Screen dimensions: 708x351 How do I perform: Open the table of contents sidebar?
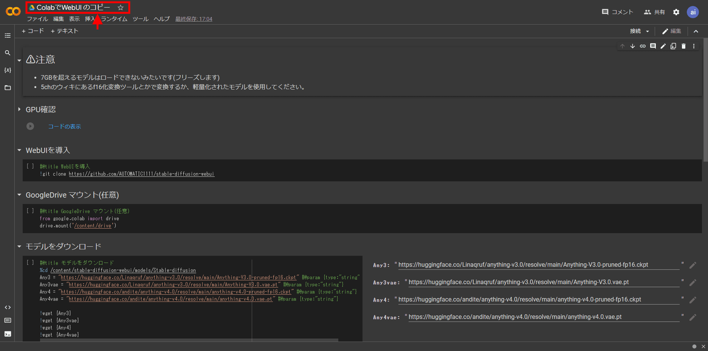8,36
